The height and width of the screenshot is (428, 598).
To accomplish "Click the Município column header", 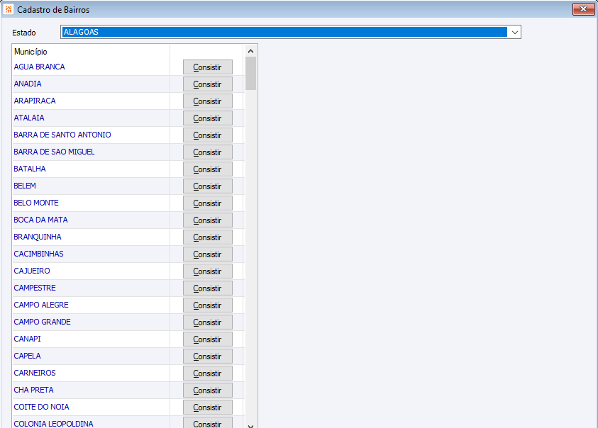I will pyautogui.click(x=91, y=52).
